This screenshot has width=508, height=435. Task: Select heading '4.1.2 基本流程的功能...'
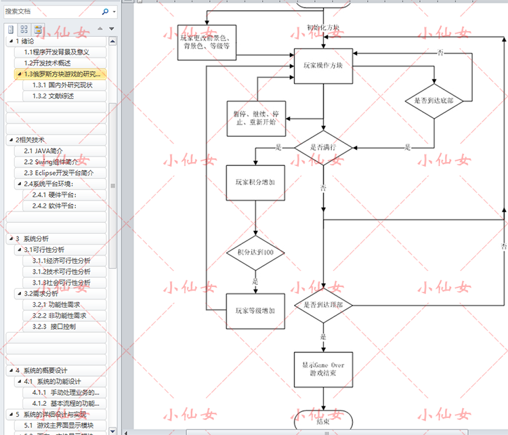(x=64, y=404)
